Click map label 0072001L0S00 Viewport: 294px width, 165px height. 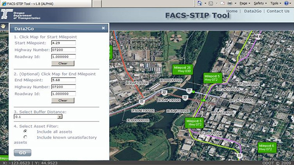pos(248,84)
